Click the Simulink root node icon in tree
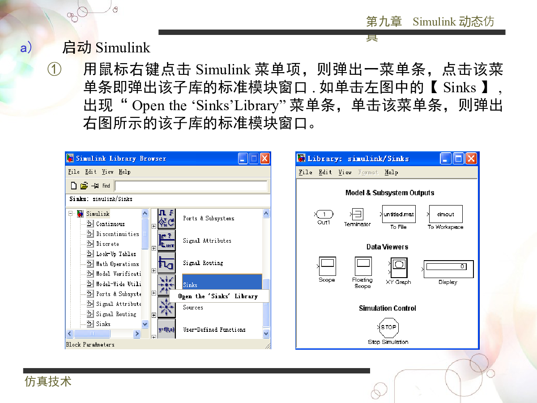Image resolution: width=537 pixels, height=403 pixels. tap(80, 214)
